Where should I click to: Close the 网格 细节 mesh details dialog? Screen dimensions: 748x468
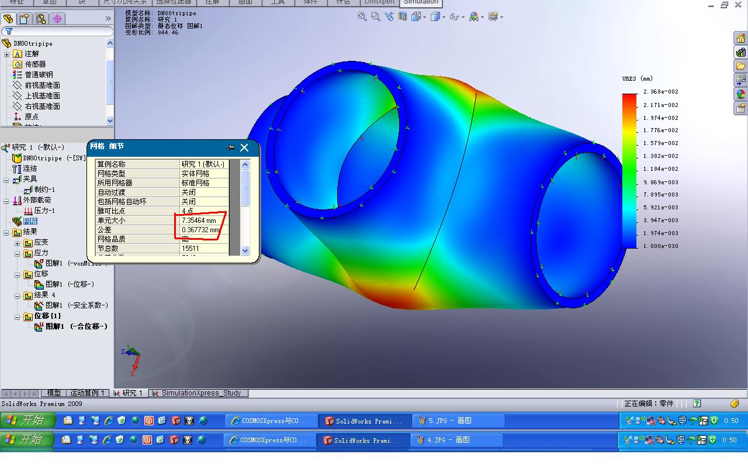click(x=244, y=147)
